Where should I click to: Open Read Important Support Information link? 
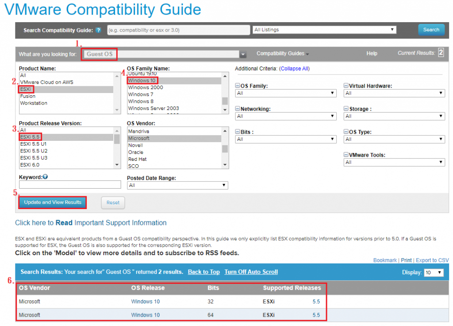pos(91,223)
